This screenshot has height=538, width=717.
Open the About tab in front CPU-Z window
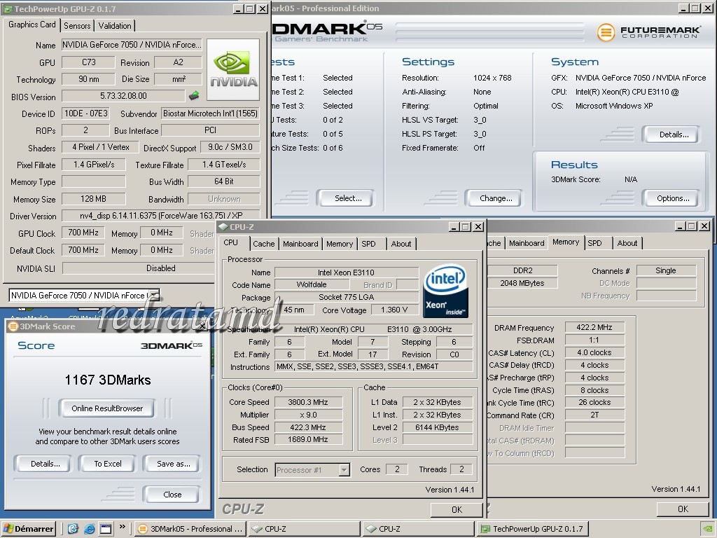pyautogui.click(x=401, y=244)
